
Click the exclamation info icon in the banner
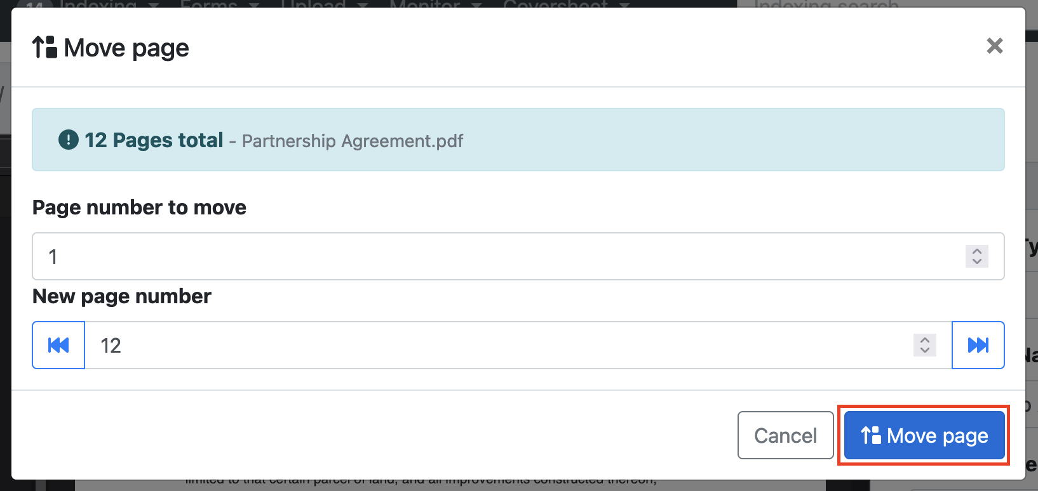pyautogui.click(x=69, y=140)
